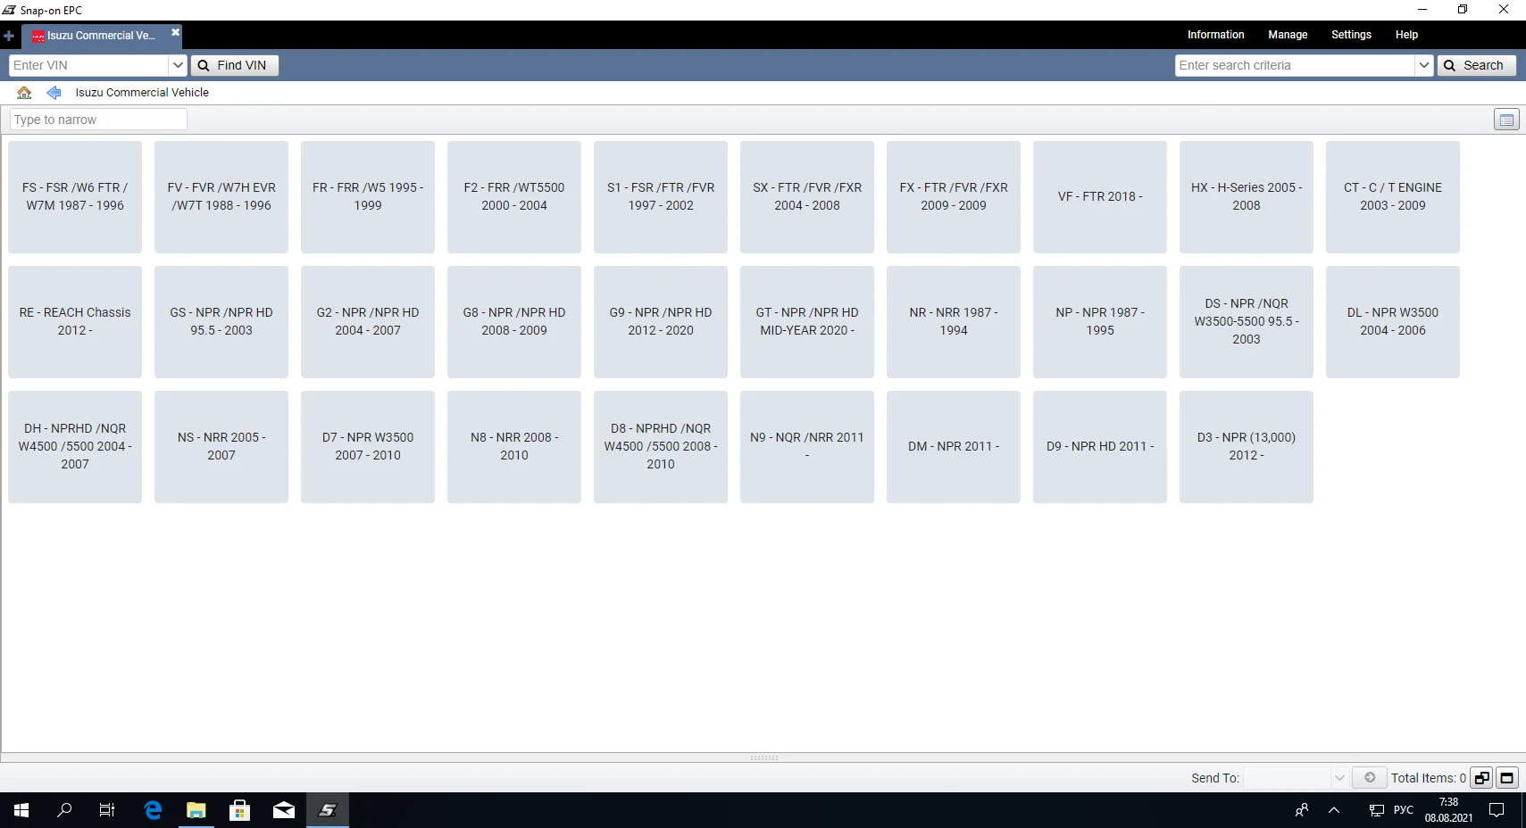Select GS - NPR /NPR HD 95.5-2003
The width and height of the screenshot is (1526, 828).
click(221, 322)
